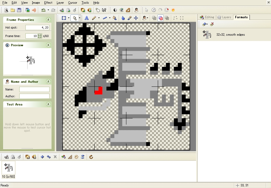Cut frame using frame toolbar scissors
Screen dimensions: 271x188
coord(6,157)
